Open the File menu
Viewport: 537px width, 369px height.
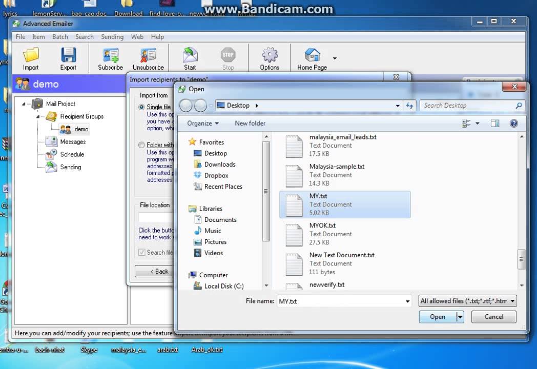20,37
